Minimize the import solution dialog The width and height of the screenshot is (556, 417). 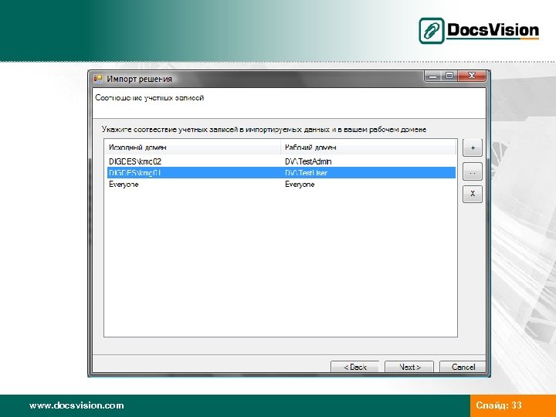coord(432,76)
